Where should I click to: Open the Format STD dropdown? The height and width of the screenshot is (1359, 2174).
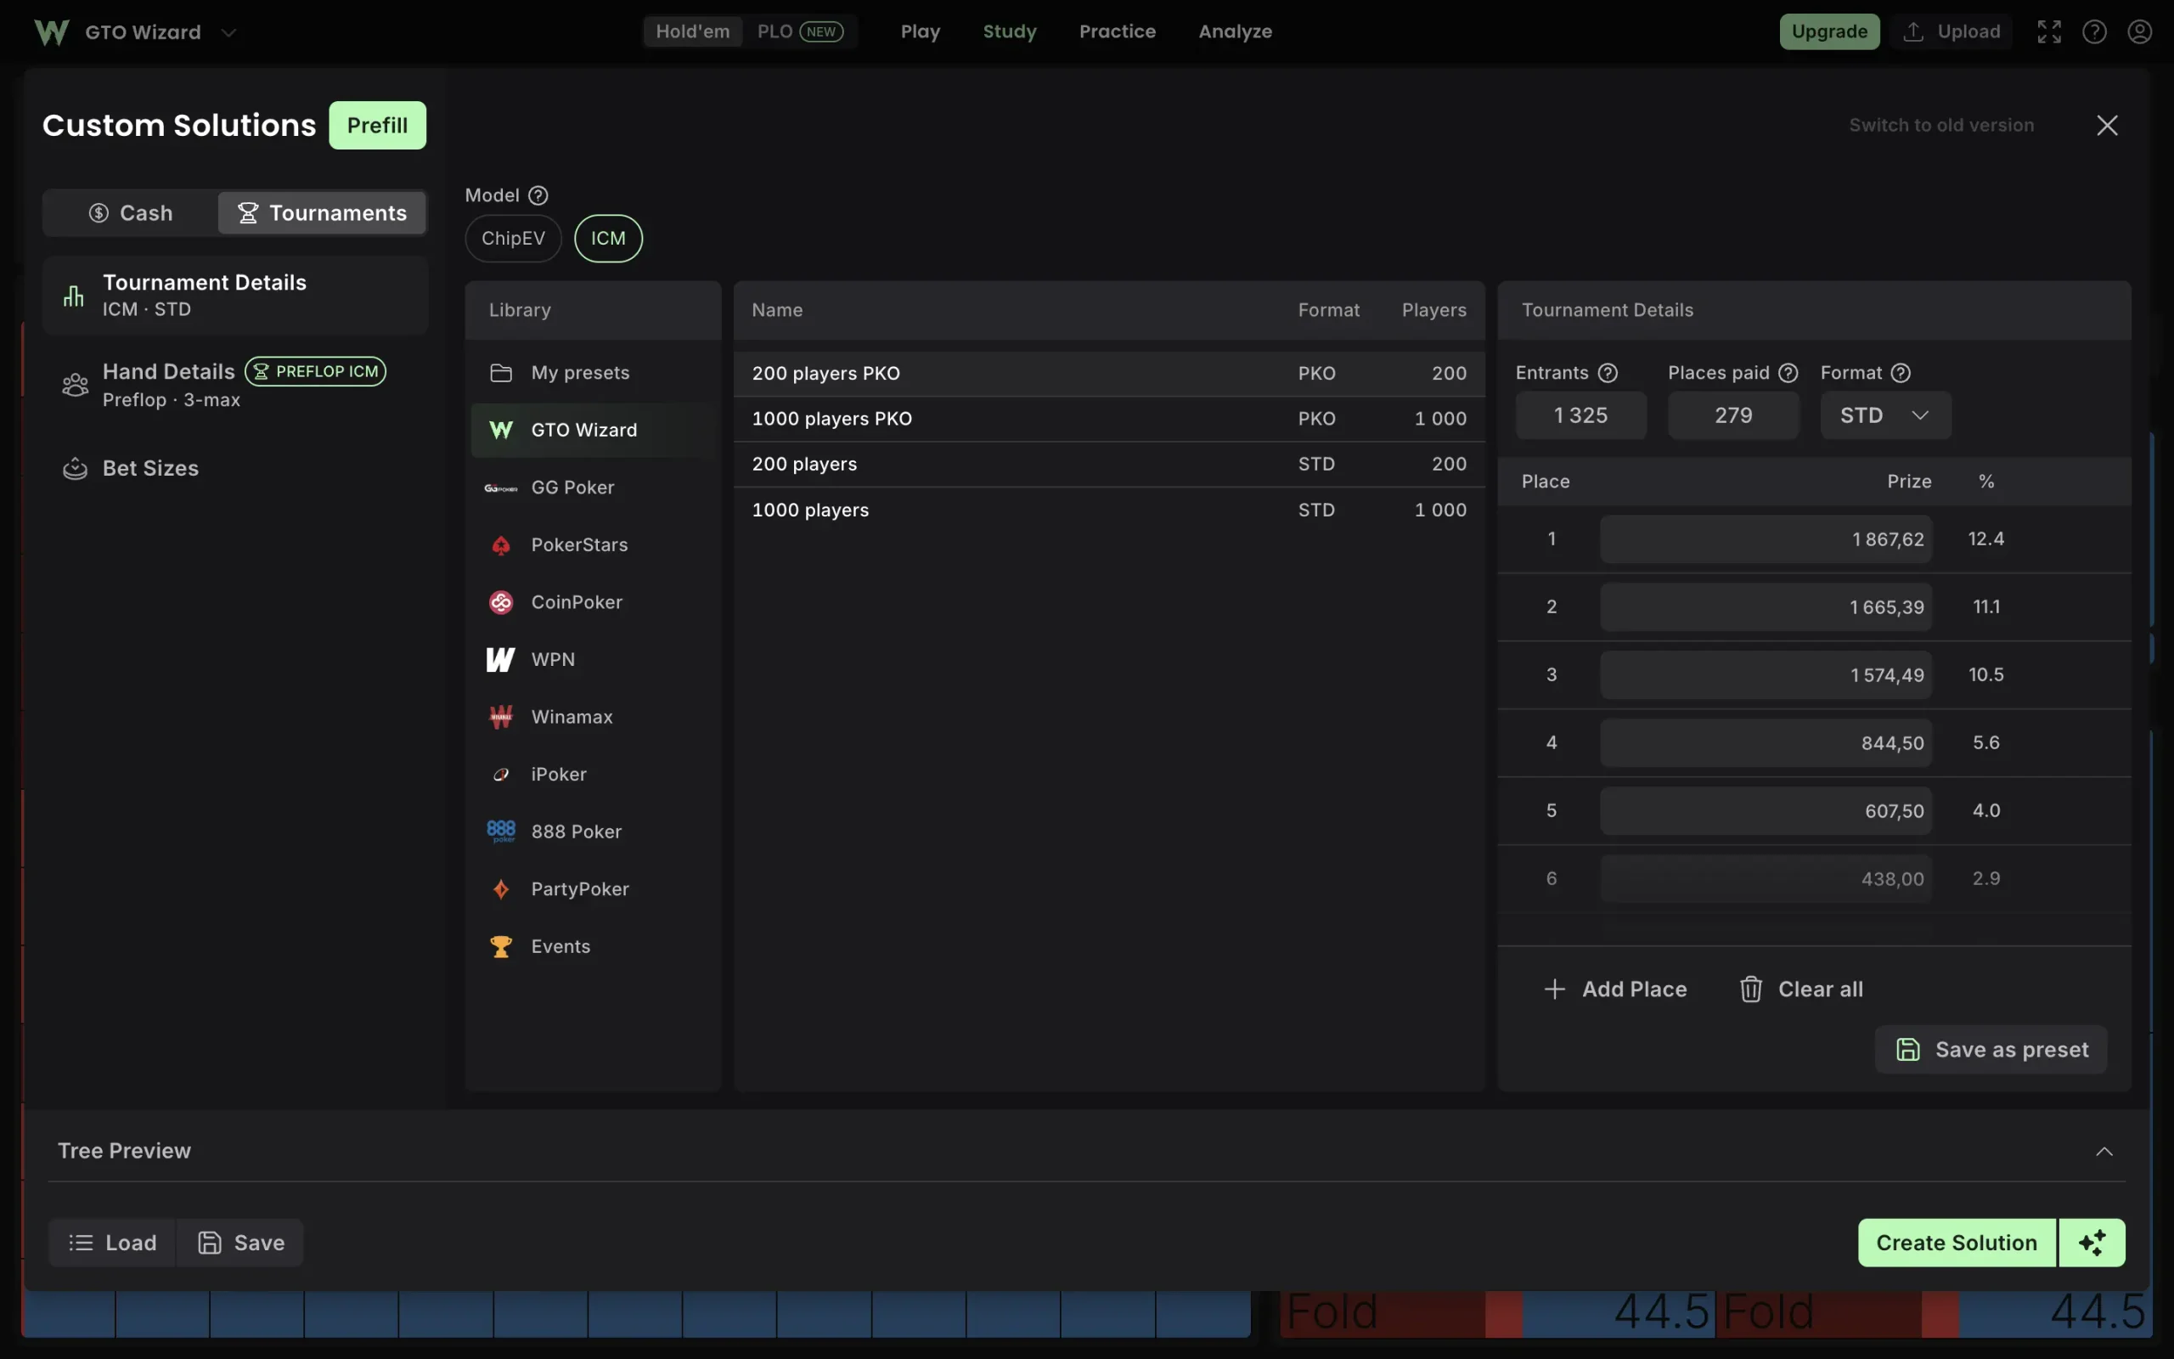click(1884, 415)
